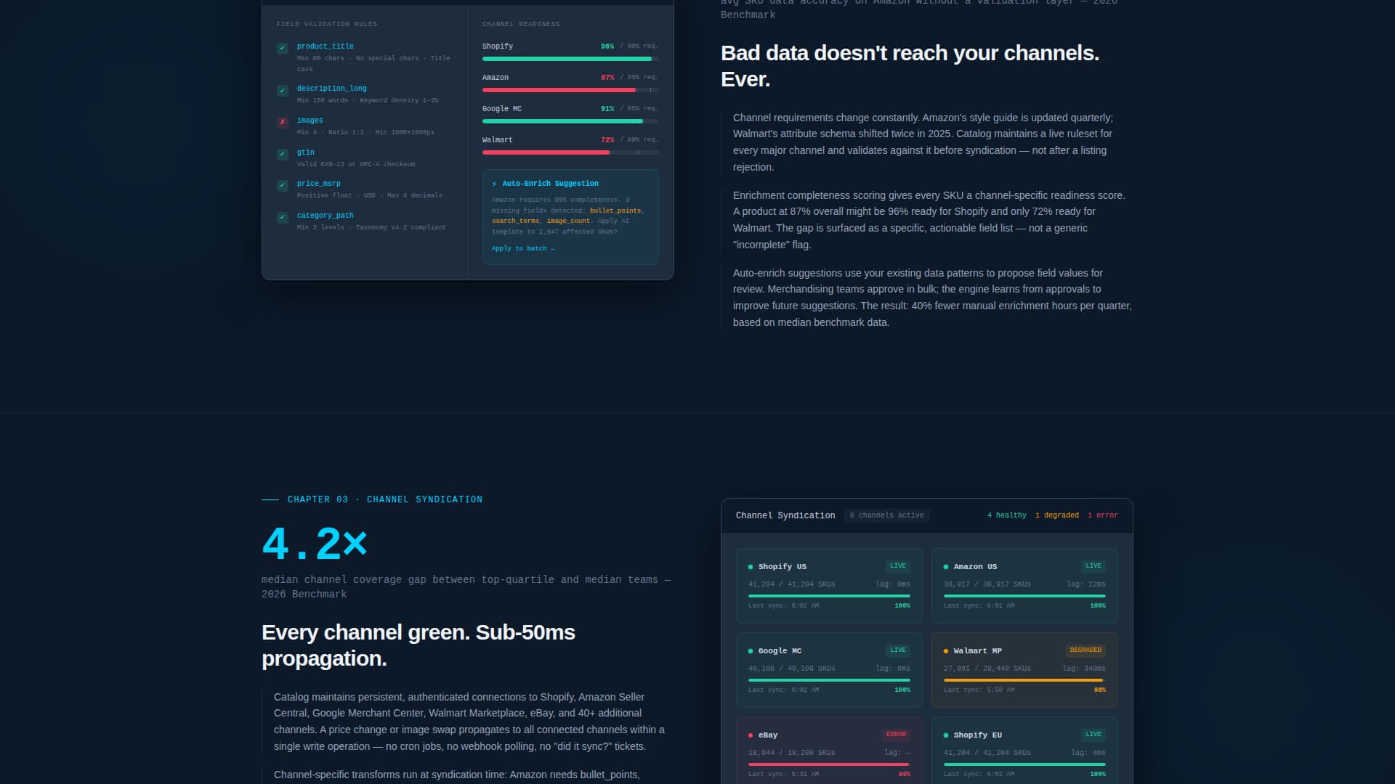Open the Shopify EU channel card
The height and width of the screenshot is (784, 1395).
(x=1024, y=751)
